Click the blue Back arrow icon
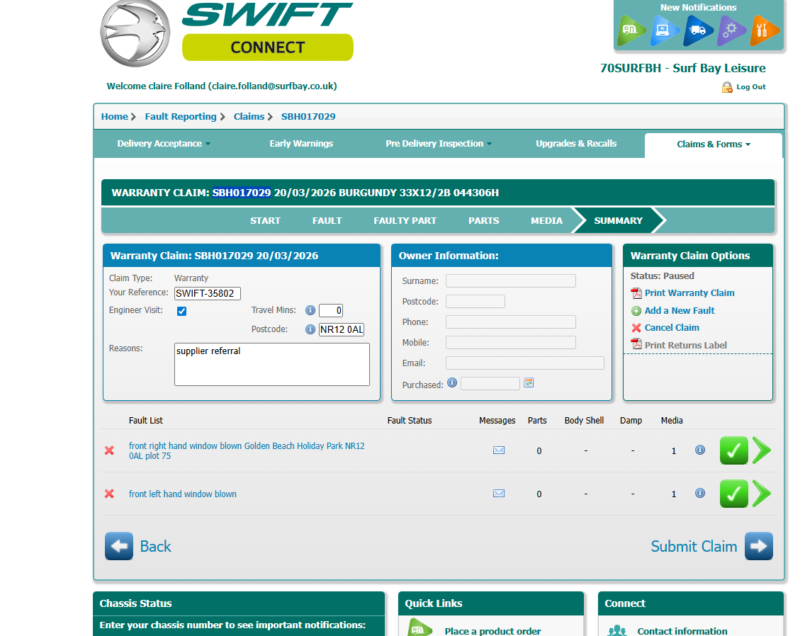Screen dimensions: 805x636 click(x=119, y=546)
